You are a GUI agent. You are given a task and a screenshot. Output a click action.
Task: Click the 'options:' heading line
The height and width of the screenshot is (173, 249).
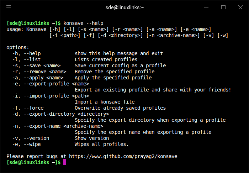(18, 47)
